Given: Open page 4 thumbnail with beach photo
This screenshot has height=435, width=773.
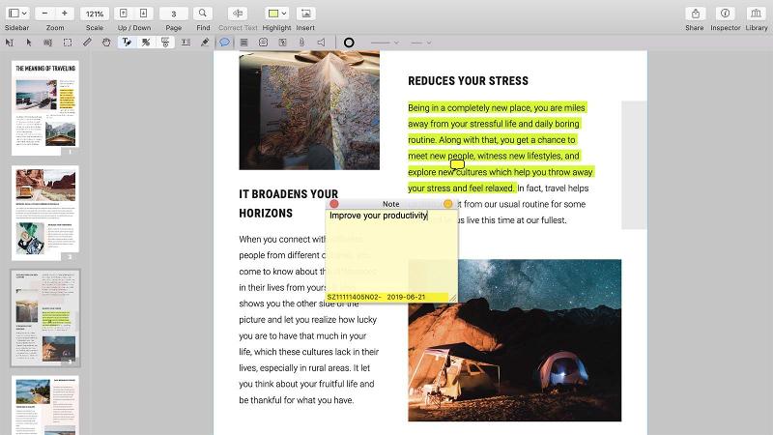Looking at the screenshot, I should tap(45, 405).
